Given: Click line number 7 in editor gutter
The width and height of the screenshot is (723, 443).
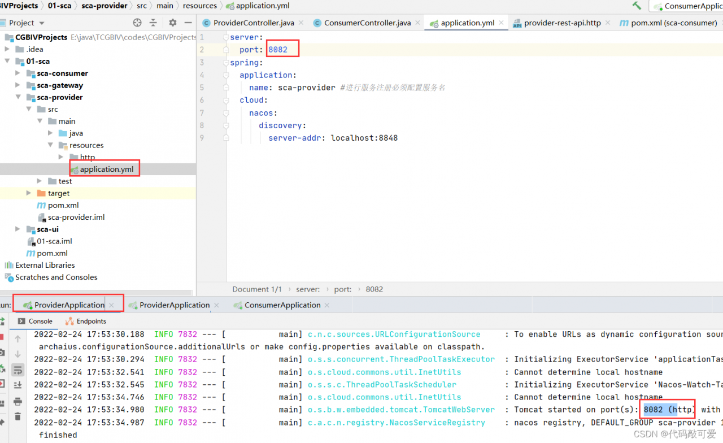Looking at the screenshot, I should point(202,112).
